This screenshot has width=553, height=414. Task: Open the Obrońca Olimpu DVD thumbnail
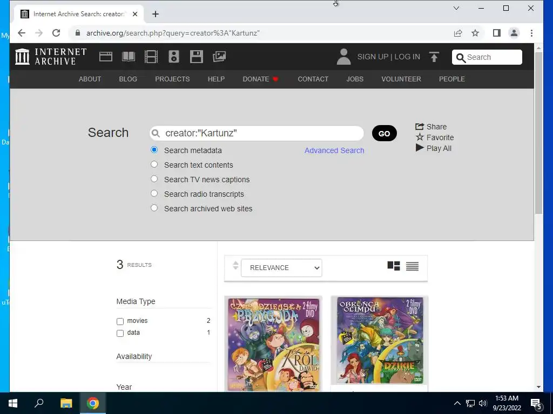click(380, 341)
